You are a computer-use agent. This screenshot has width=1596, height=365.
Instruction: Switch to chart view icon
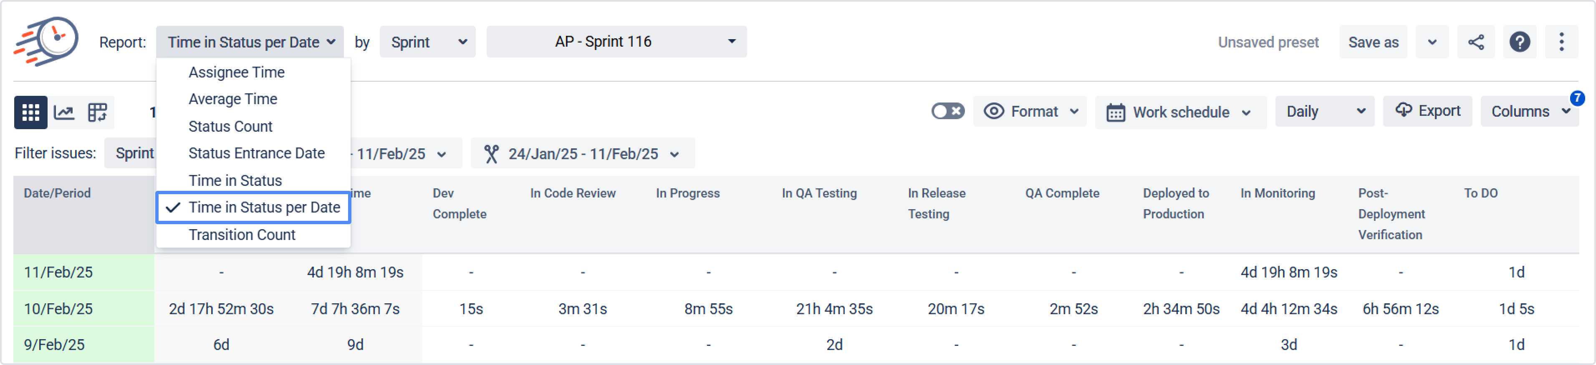pyautogui.click(x=64, y=112)
